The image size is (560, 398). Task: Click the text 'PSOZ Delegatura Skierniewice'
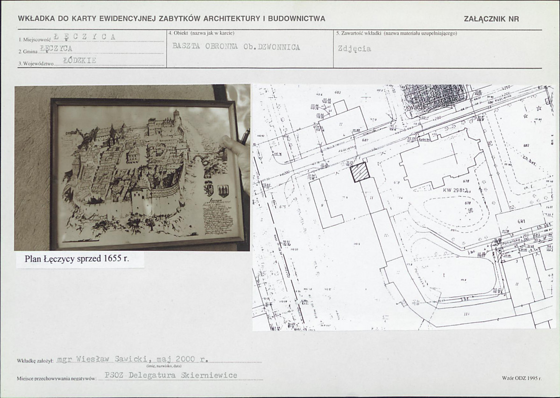point(171,375)
